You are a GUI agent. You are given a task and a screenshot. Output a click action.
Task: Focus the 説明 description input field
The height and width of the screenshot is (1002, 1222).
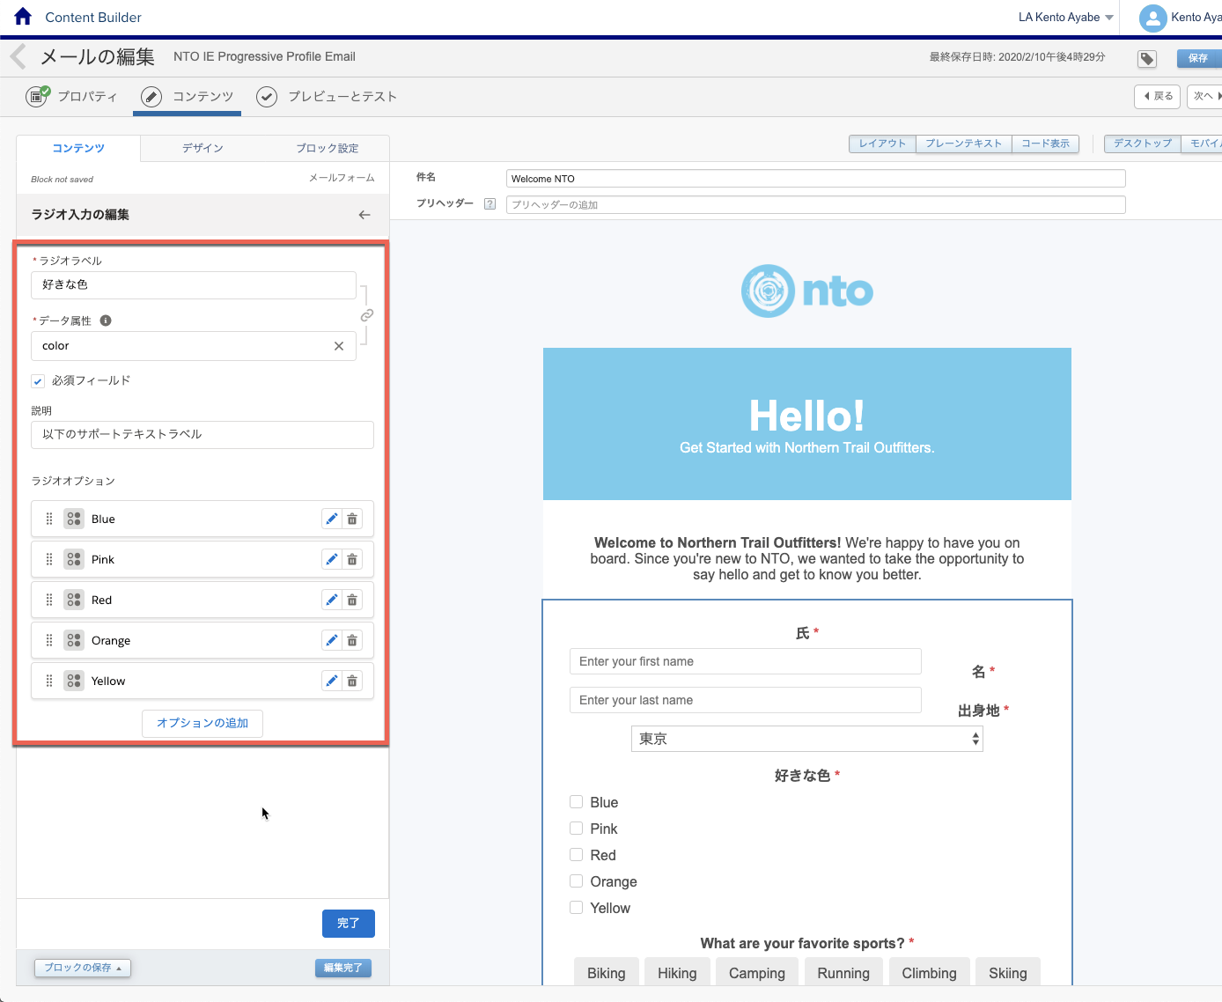pyautogui.click(x=202, y=435)
